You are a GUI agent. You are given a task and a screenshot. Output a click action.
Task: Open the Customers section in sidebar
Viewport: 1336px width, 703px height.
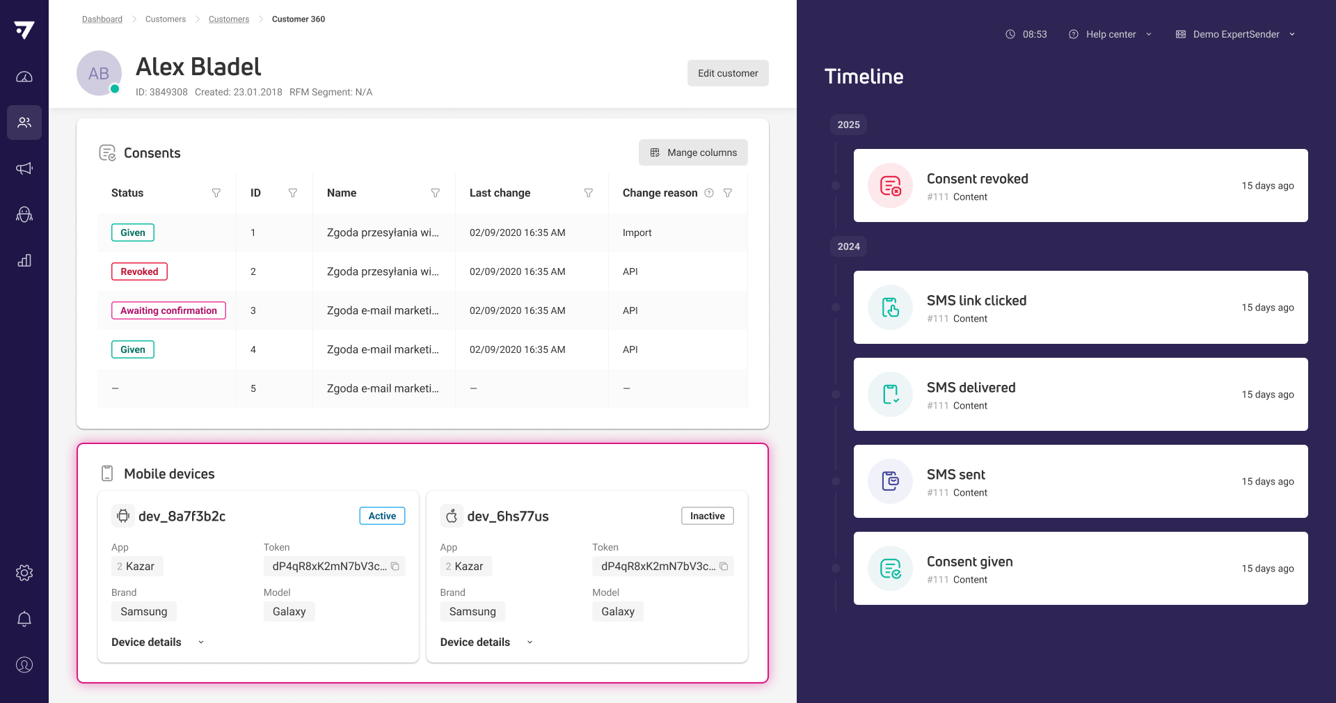pyautogui.click(x=24, y=123)
